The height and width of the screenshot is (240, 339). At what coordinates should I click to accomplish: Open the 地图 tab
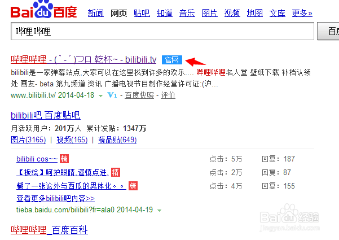[x=255, y=13]
